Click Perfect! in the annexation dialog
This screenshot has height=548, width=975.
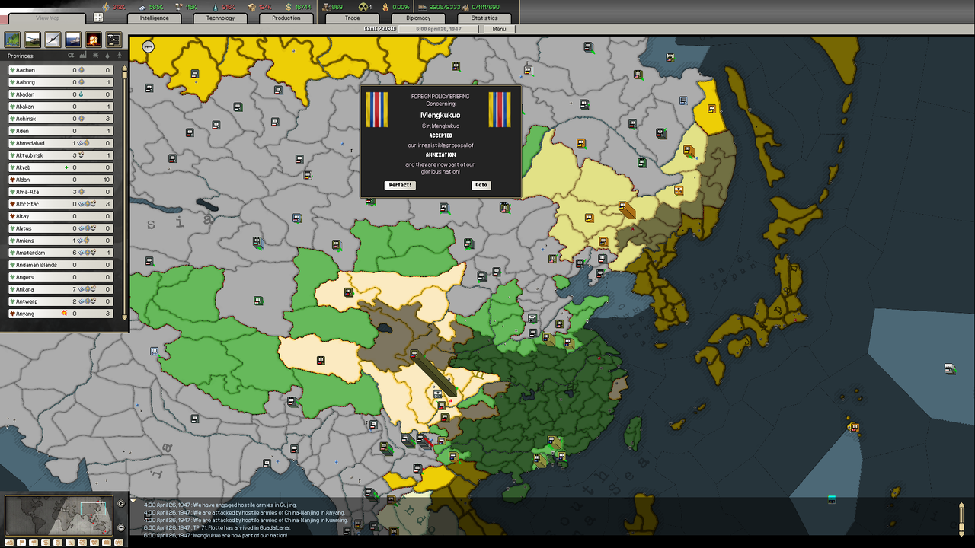click(400, 185)
